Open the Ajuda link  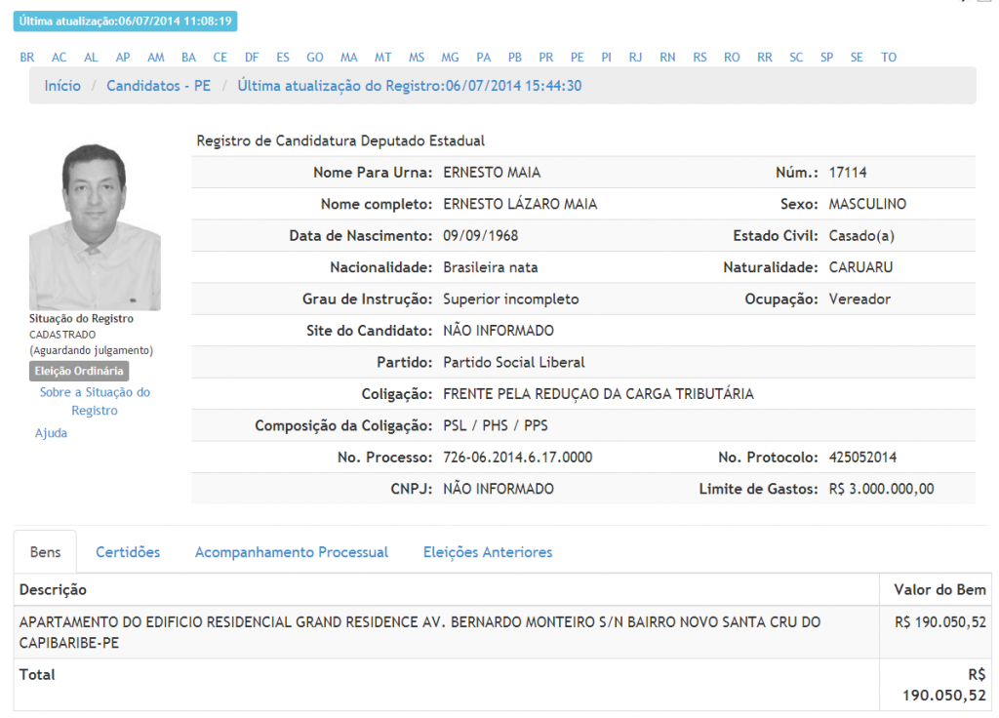tap(51, 433)
